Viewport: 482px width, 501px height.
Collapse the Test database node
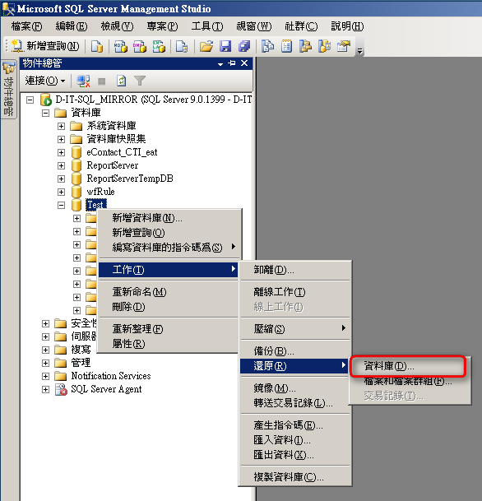pos(62,205)
